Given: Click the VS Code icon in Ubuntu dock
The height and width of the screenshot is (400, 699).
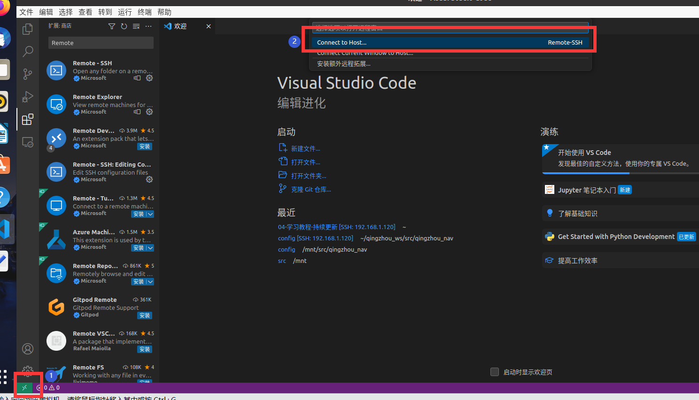Looking at the screenshot, I should tap(6, 229).
